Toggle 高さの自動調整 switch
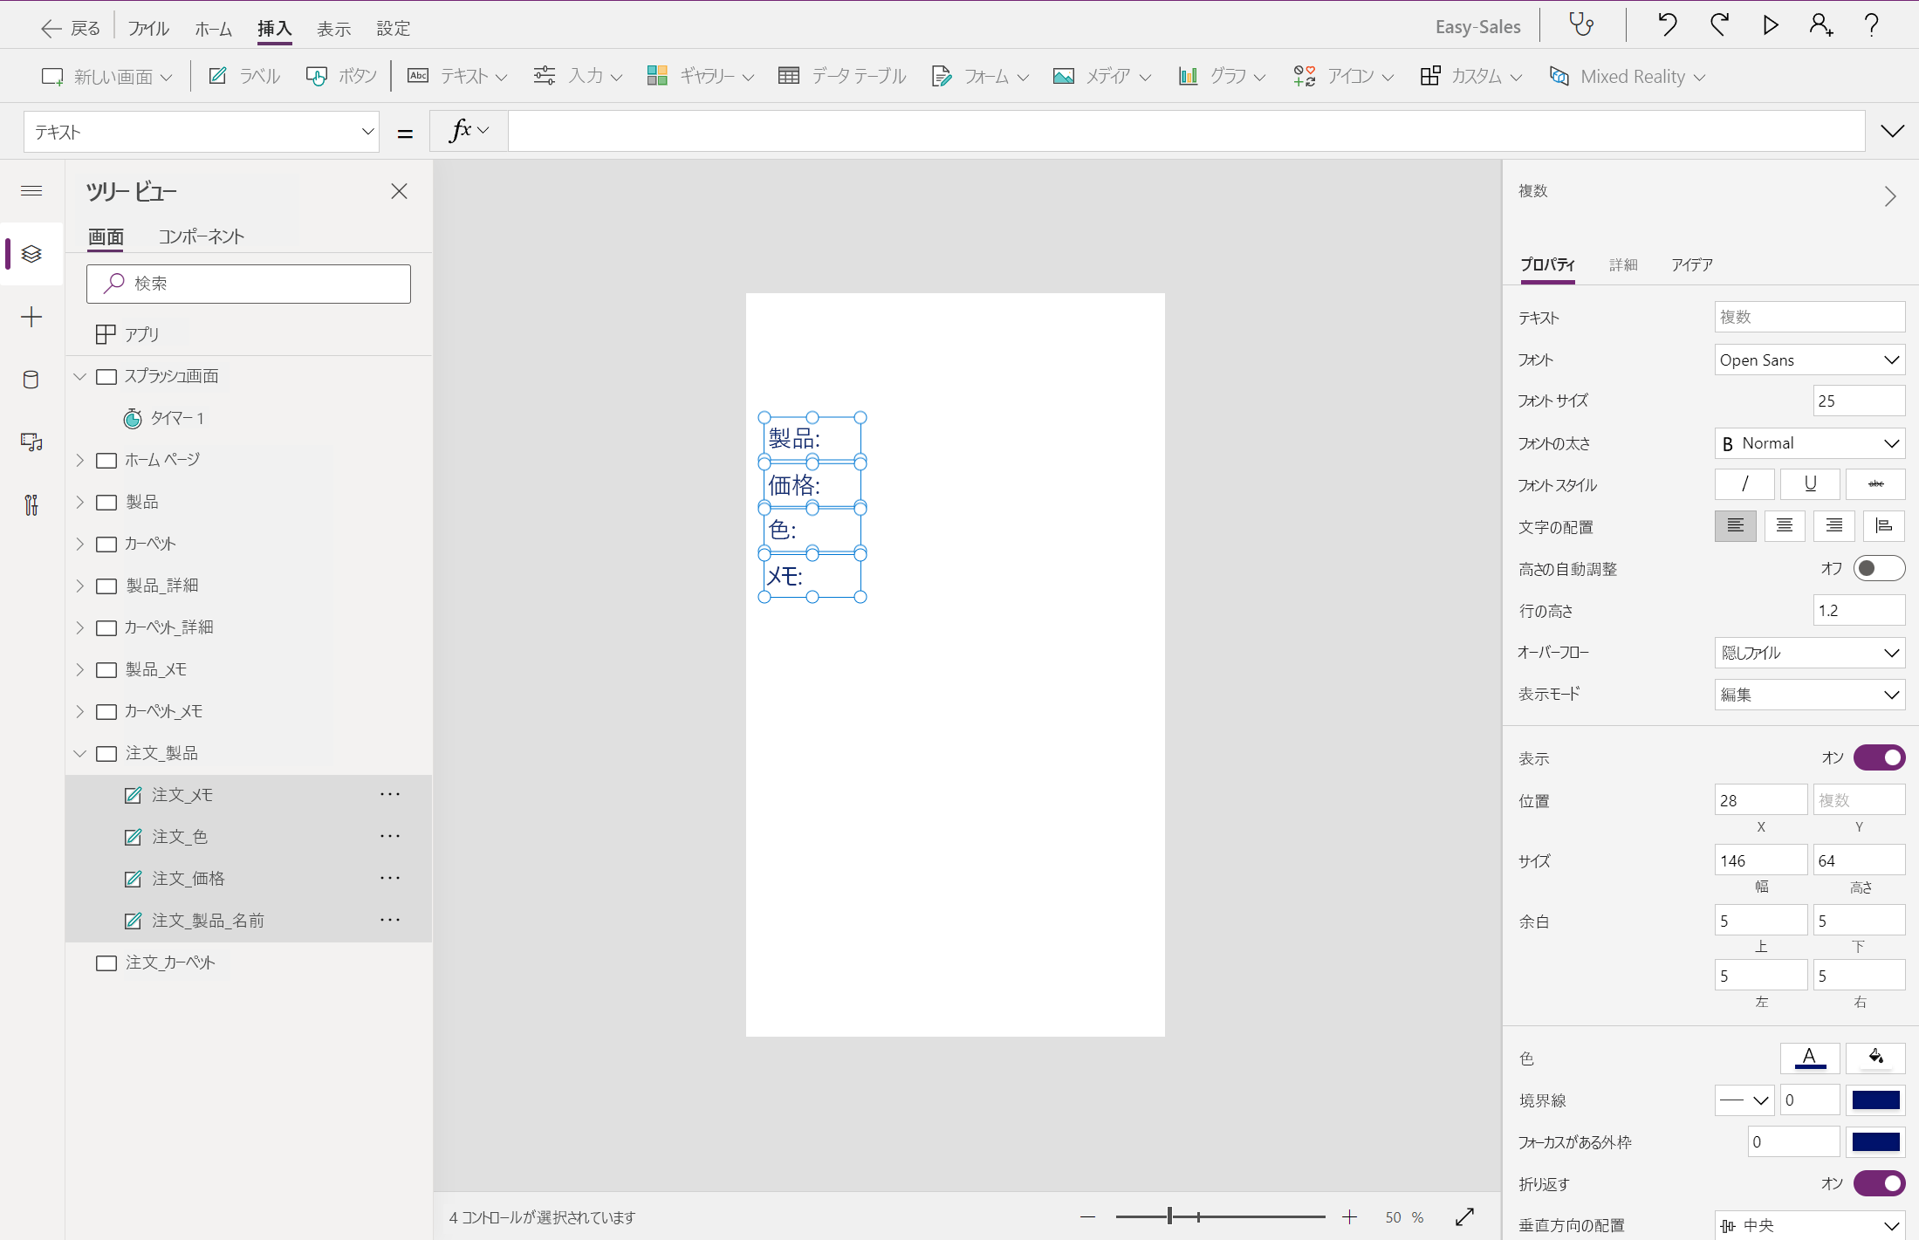The image size is (1919, 1240). pos(1878,568)
